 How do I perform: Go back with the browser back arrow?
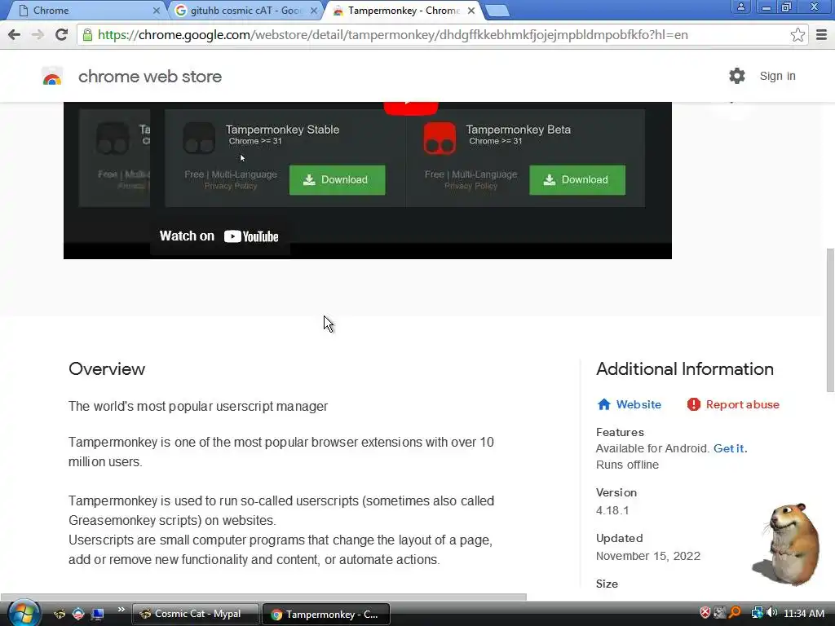coord(15,35)
